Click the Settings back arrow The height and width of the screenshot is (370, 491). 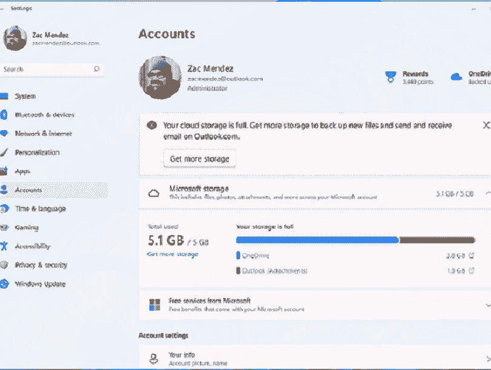(x=2, y=8)
